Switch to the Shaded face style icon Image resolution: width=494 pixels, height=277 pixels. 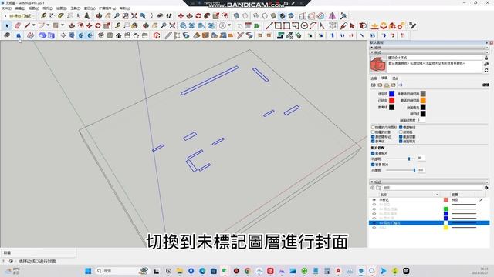(273, 15)
